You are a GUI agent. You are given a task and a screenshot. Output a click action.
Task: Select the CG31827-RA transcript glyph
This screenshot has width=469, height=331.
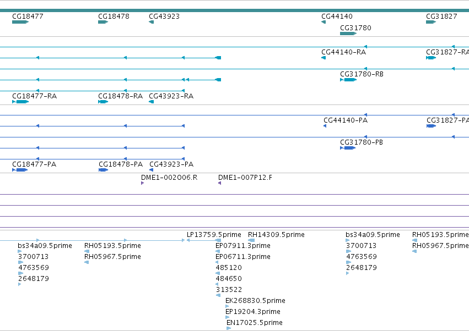pyautogui.click(x=431, y=58)
